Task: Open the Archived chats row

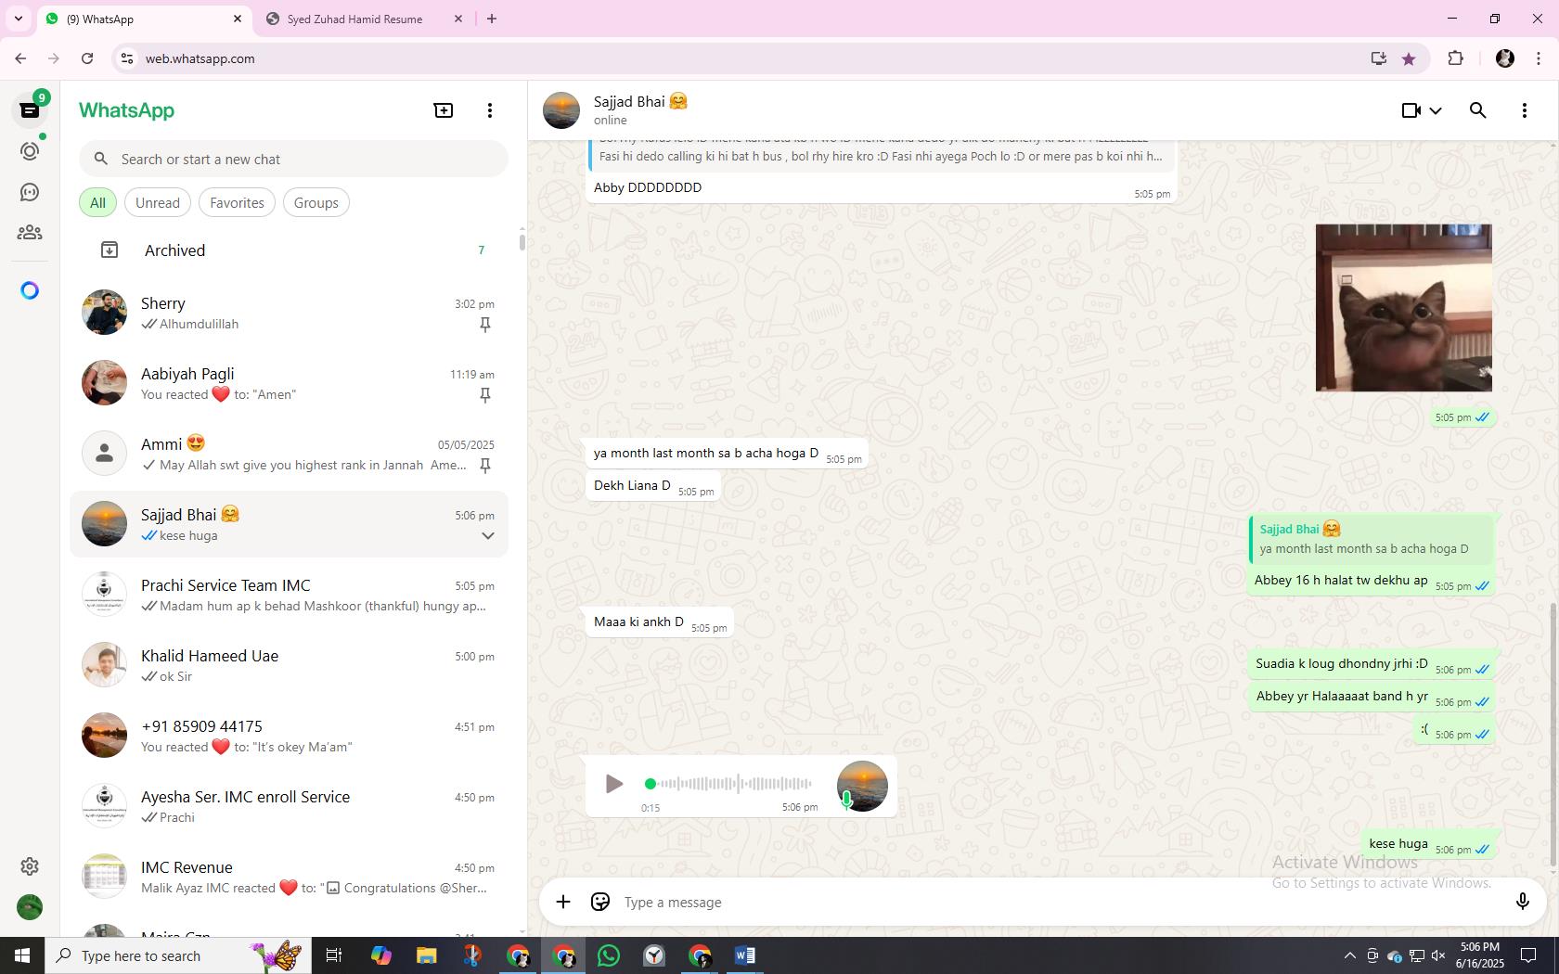Action: pos(290,250)
